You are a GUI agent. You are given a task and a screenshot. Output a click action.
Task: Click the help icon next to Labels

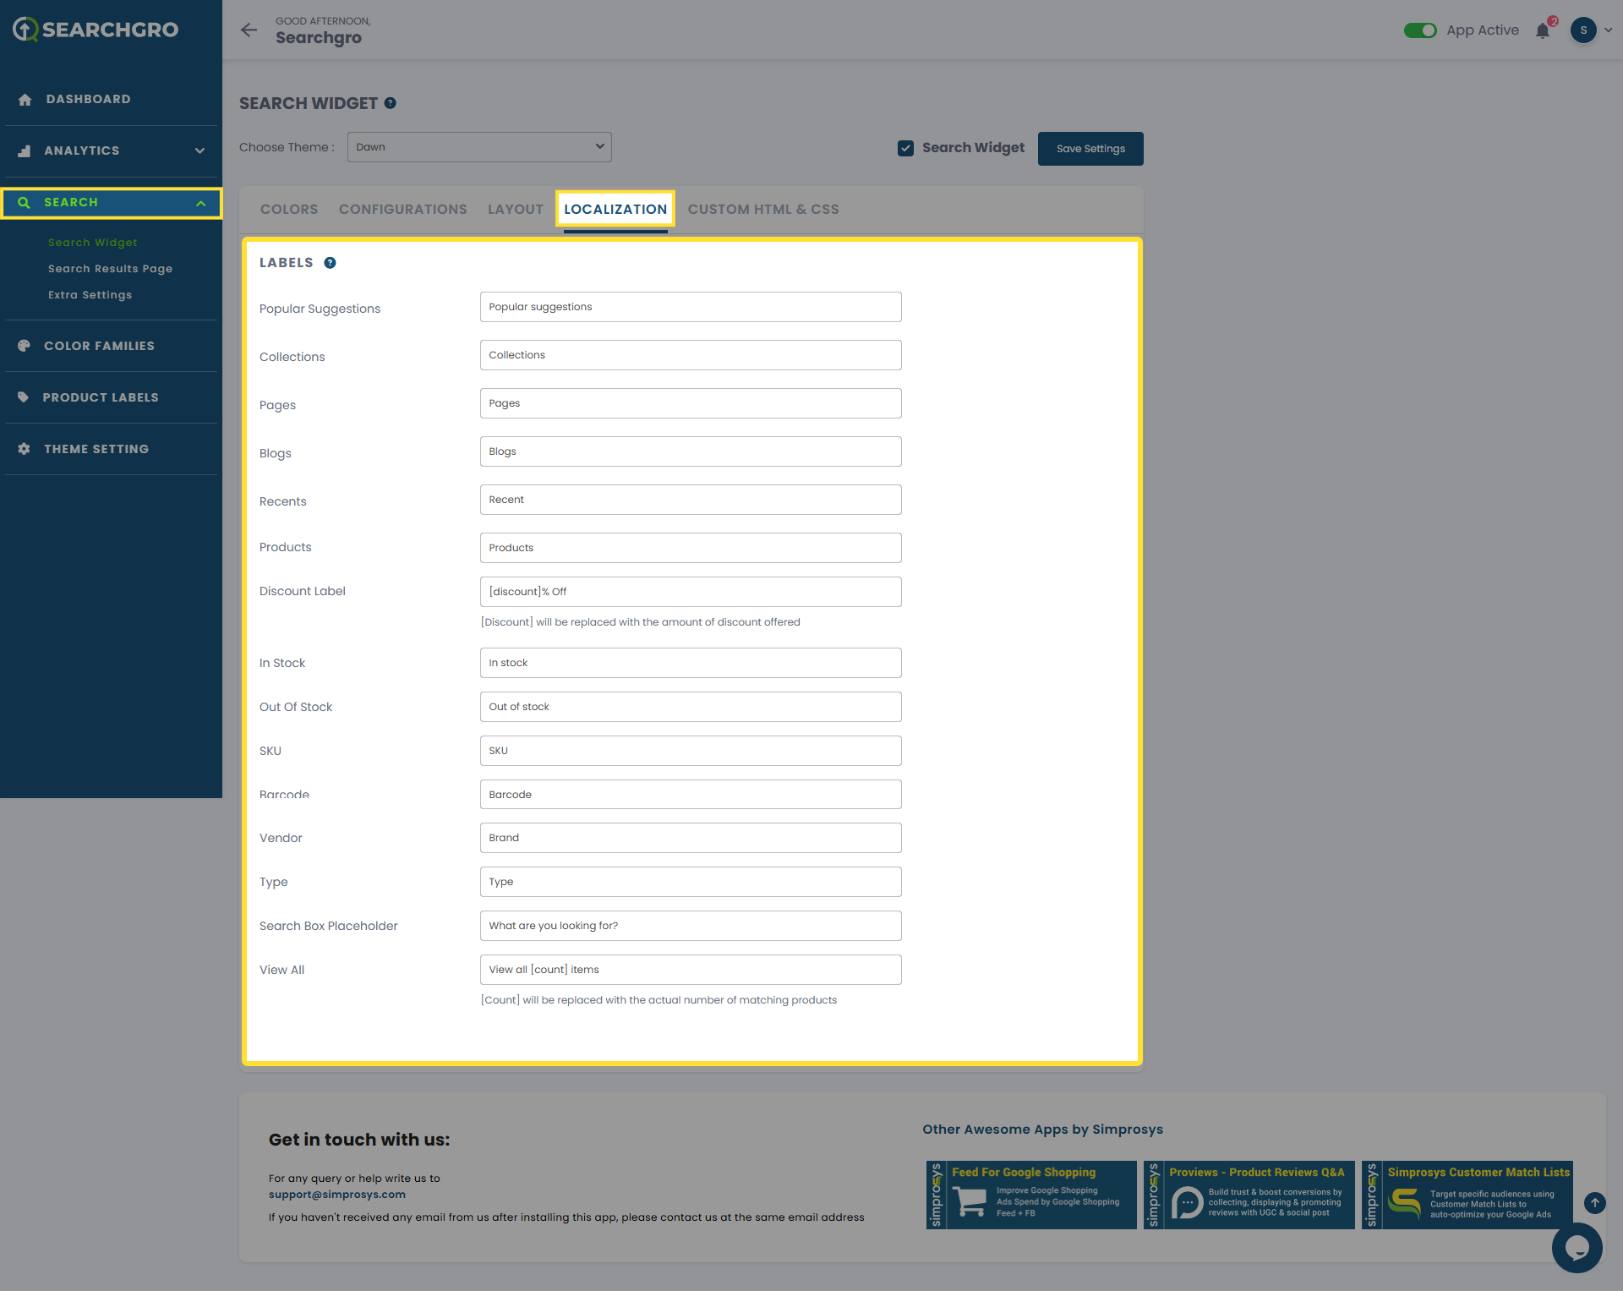331,263
